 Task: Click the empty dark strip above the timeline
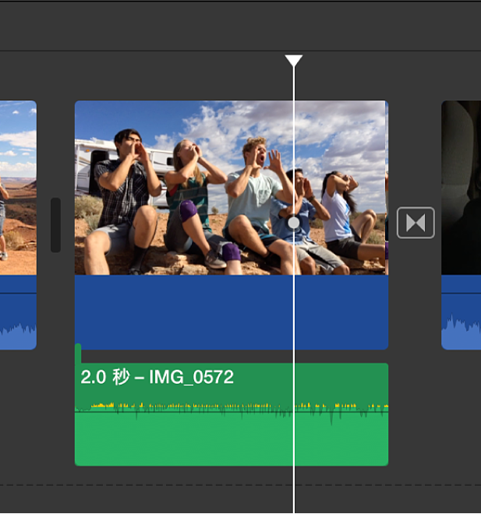click(x=240, y=26)
